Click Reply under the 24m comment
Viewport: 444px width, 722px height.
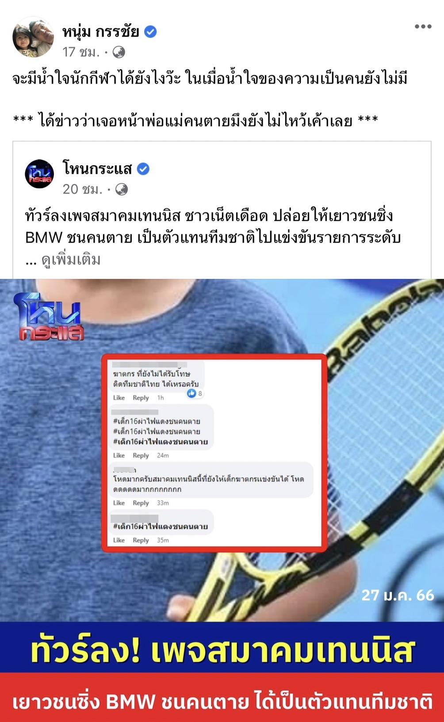(x=141, y=455)
